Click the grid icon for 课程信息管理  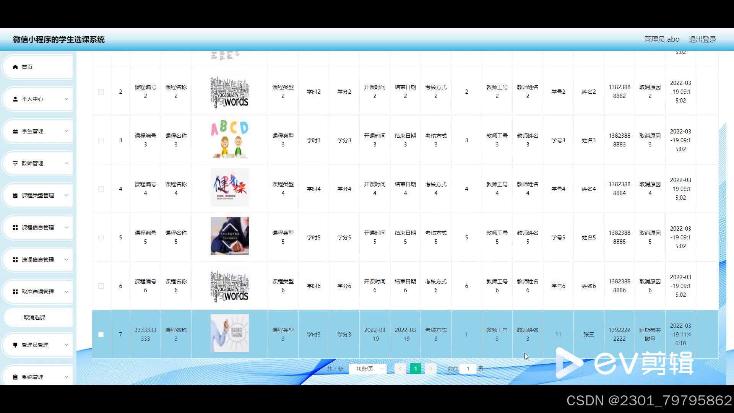pos(15,228)
